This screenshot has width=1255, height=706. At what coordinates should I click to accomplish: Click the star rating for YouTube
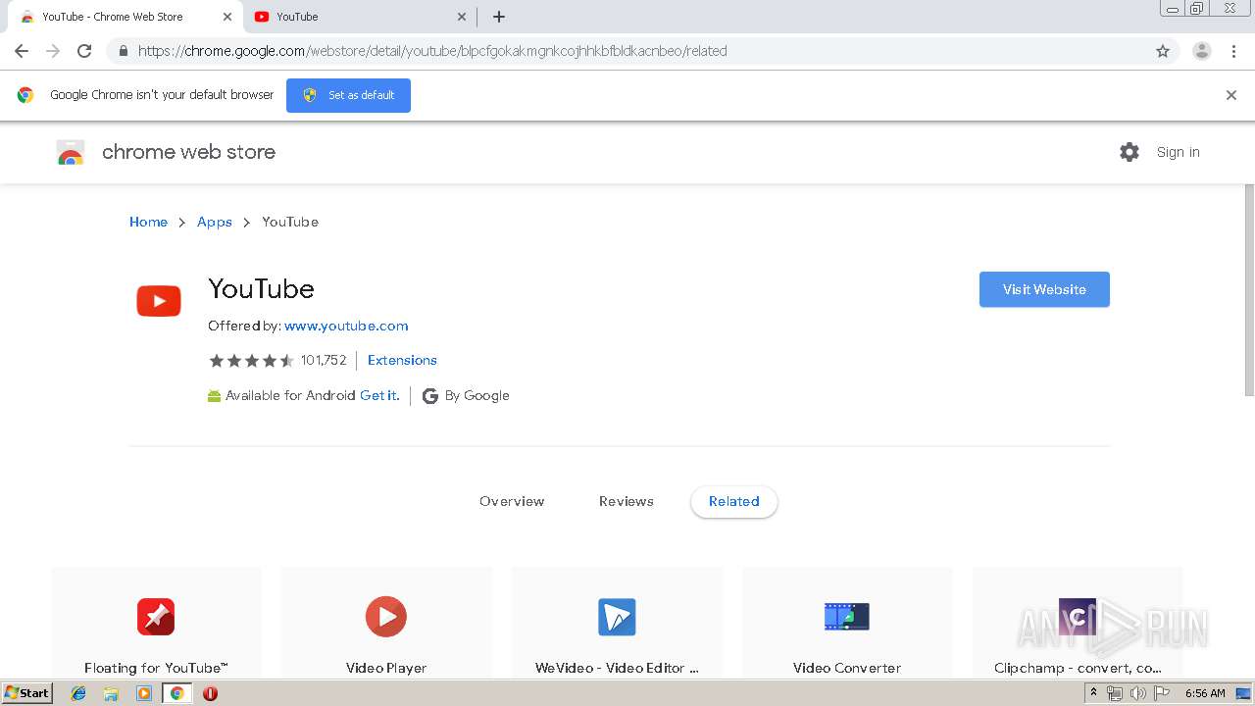coord(251,361)
